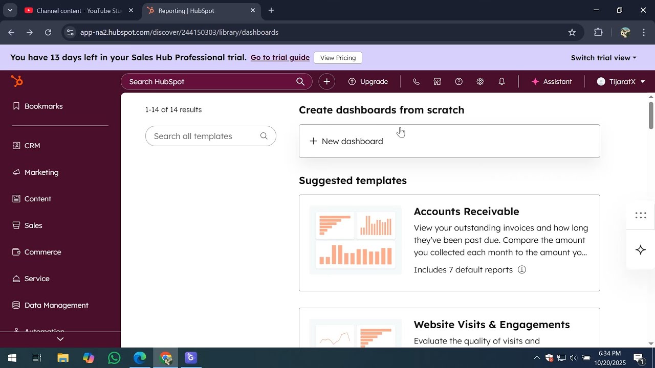Click the magnifier in template search box
655x368 pixels.
click(264, 136)
